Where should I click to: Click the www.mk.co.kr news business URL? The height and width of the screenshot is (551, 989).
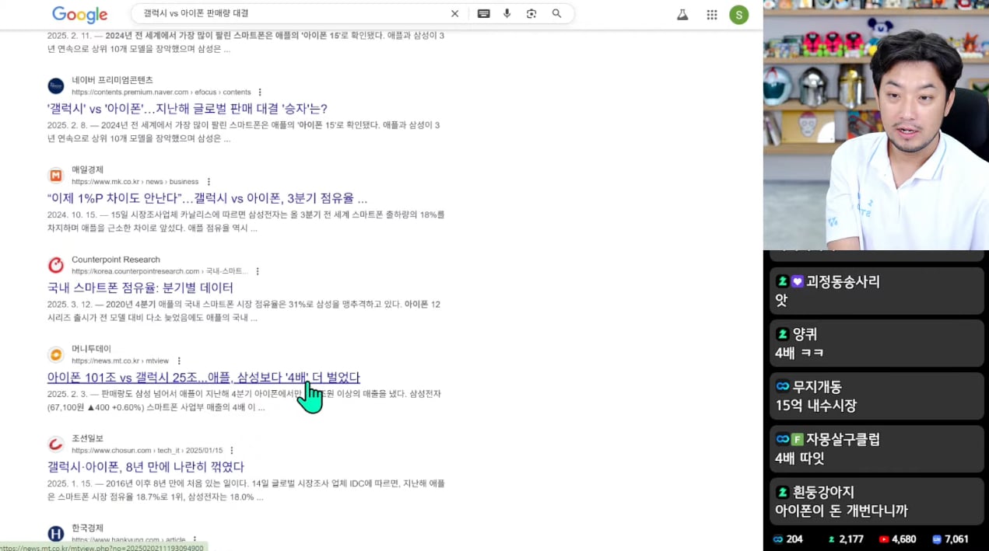(135, 182)
